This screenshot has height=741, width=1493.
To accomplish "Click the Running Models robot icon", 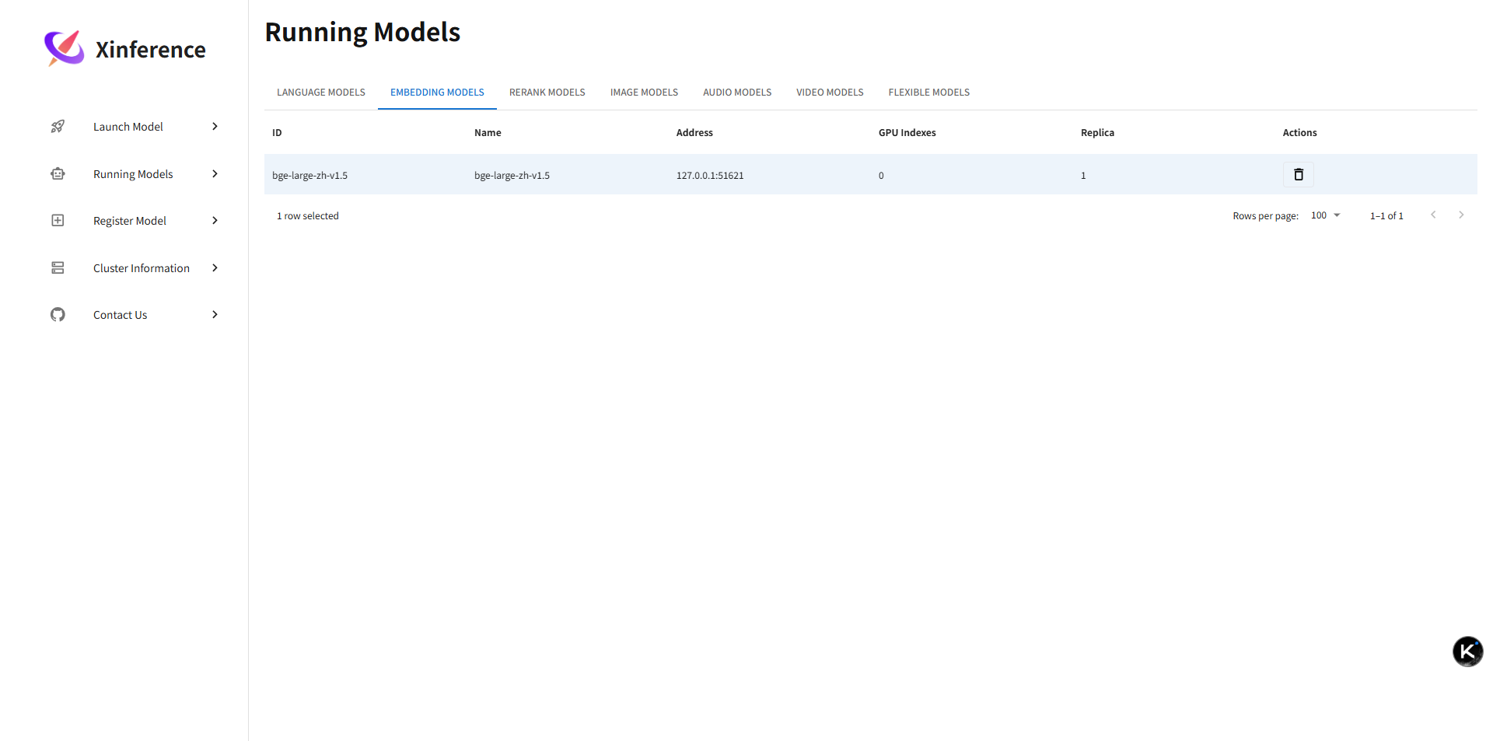I will pos(58,174).
